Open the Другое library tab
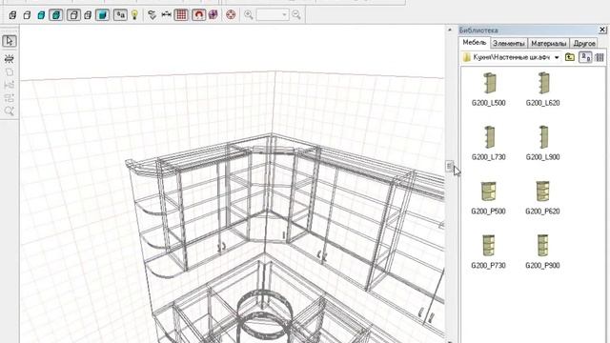Image resolution: width=610 pixels, height=343 pixels. pyautogui.click(x=584, y=44)
